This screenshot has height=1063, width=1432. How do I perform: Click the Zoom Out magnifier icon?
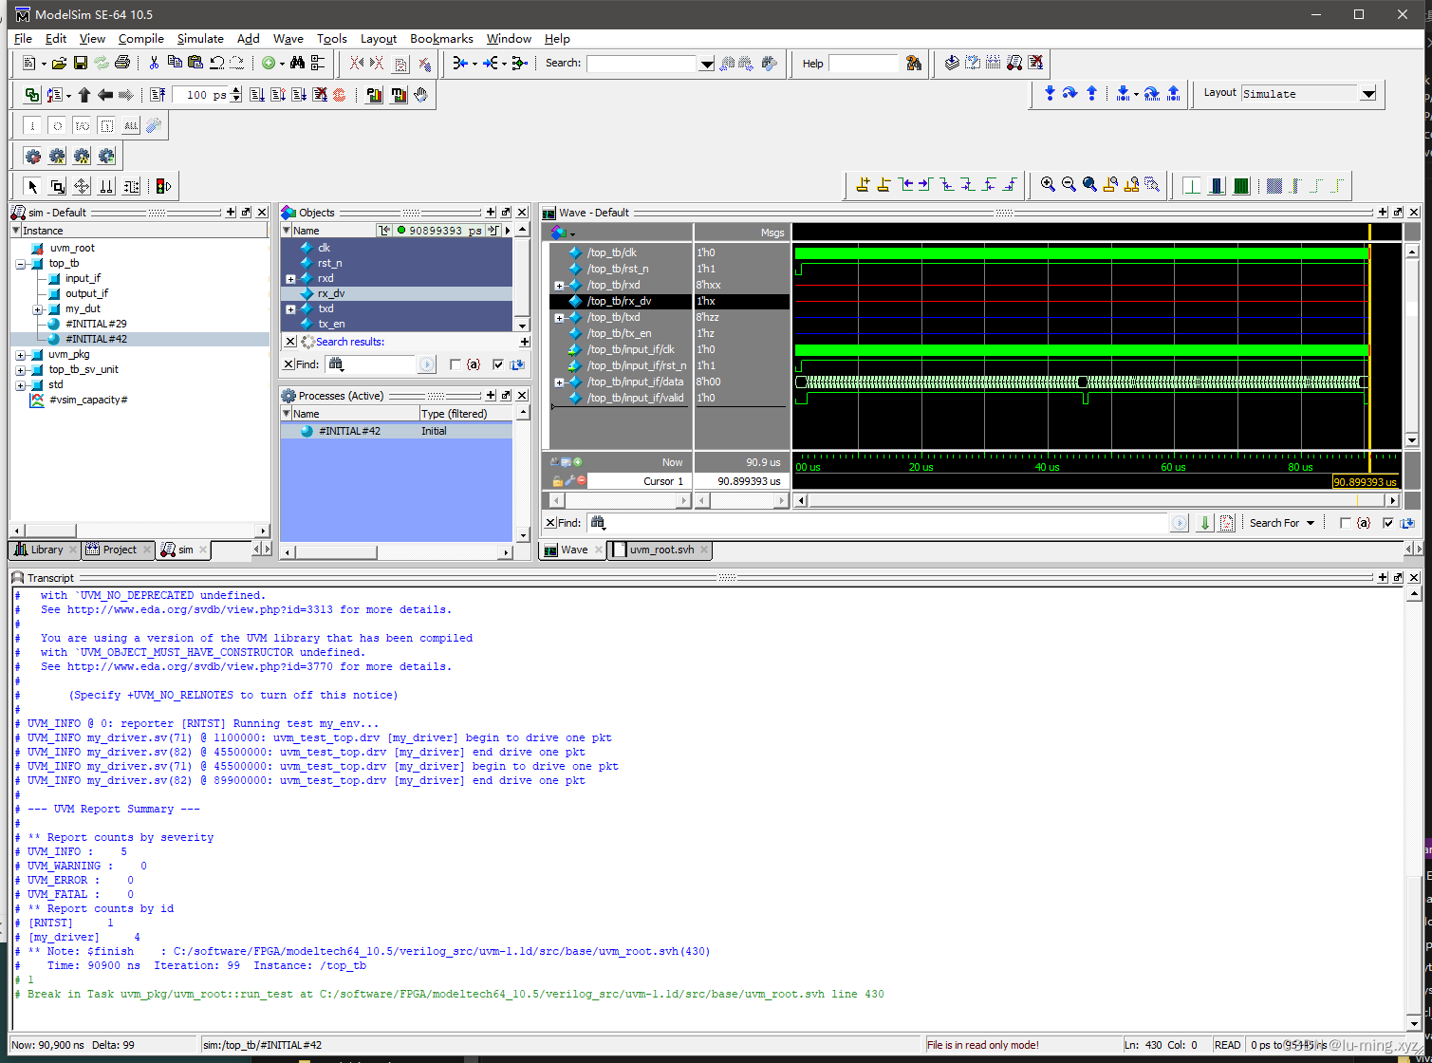pos(1069,185)
